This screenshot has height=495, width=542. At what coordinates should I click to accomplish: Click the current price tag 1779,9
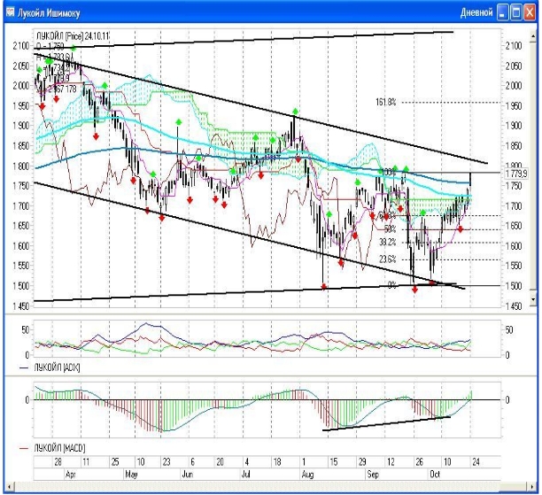coord(515,174)
